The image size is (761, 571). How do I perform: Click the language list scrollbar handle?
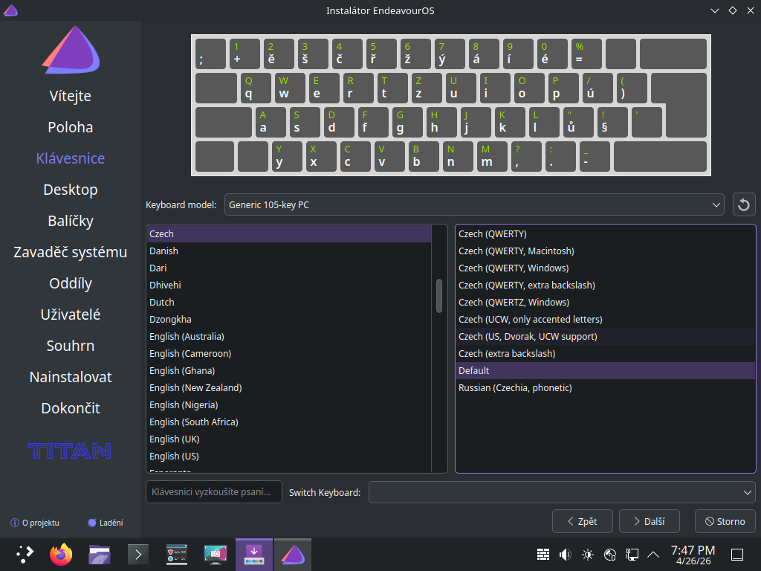(x=439, y=295)
